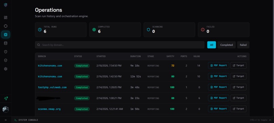This screenshot has width=274, height=123.
Task: Click the safety score 88
Action: pos(173,98)
